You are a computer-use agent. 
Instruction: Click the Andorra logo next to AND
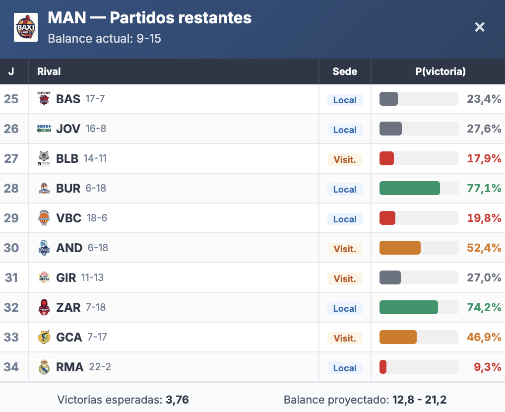44,248
